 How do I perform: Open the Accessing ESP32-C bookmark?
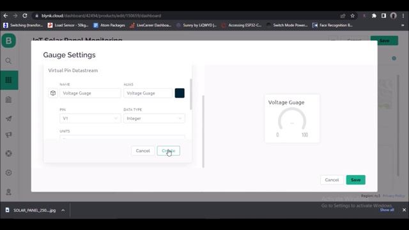pos(242,26)
